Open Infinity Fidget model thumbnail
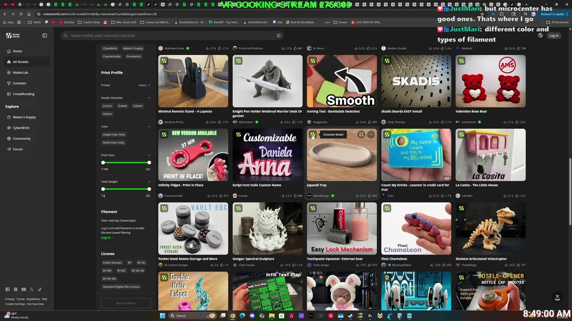 click(x=193, y=155)
